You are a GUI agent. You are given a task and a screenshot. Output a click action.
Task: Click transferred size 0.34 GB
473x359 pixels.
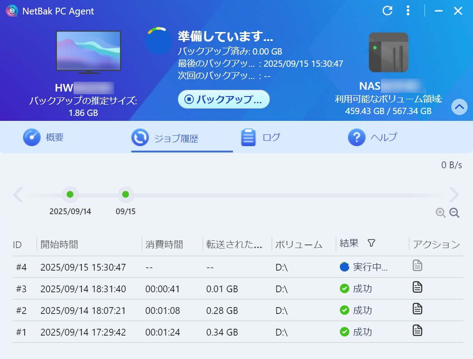222,332
